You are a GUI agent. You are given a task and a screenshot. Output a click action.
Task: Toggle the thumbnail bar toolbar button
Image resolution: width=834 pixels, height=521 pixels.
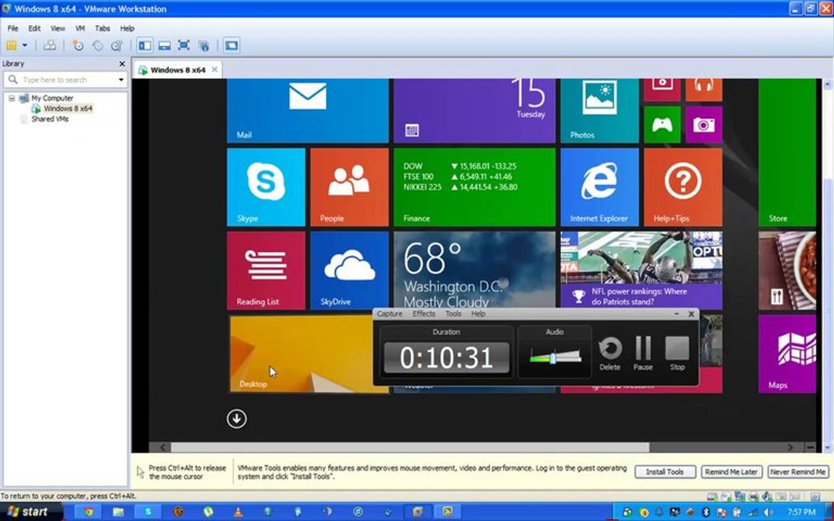coord(164,46)
